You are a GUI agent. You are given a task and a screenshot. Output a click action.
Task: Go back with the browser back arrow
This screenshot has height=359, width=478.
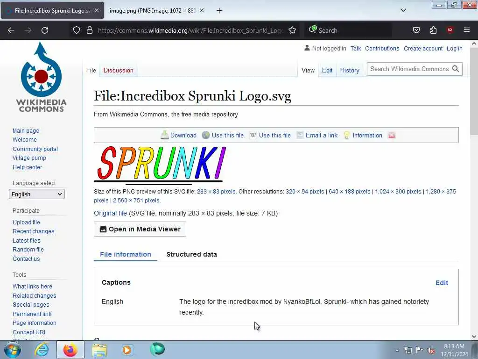[x=11, y=30]
